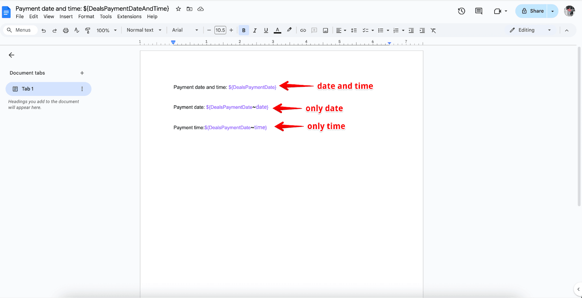
Task: Toggle bold formatting
Action: tap(244, 31)
